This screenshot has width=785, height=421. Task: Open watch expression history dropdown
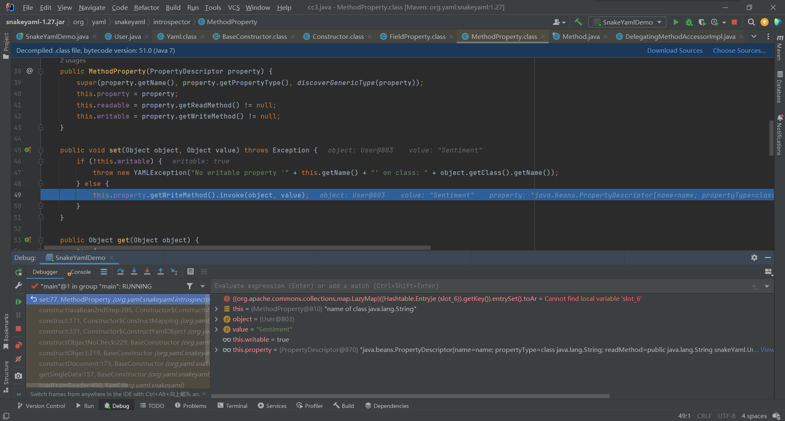(767, 286)
